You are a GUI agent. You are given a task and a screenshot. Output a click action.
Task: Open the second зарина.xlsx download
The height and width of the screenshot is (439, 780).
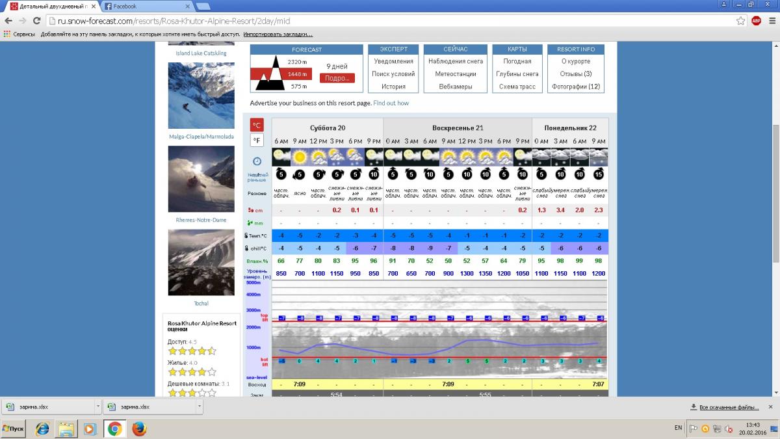(150, 407)
